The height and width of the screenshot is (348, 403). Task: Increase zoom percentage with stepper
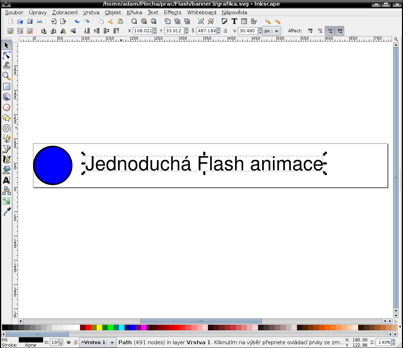[393, 341]
